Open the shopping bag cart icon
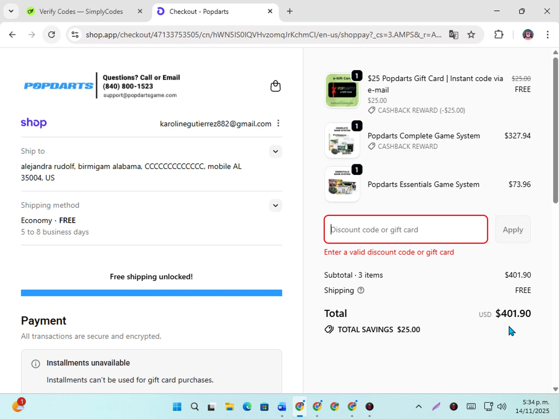The image size is (559, 419). click(275, 86)
